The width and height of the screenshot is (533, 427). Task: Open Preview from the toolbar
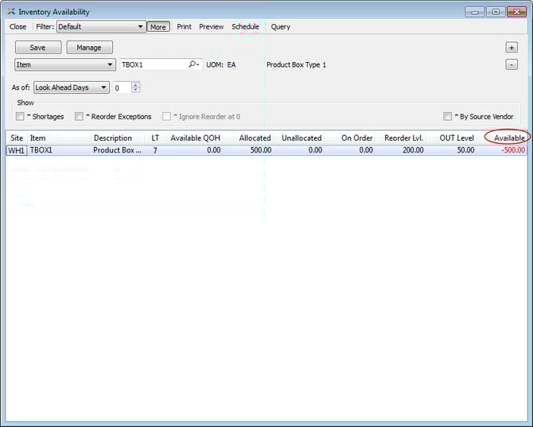coord(211,27)
